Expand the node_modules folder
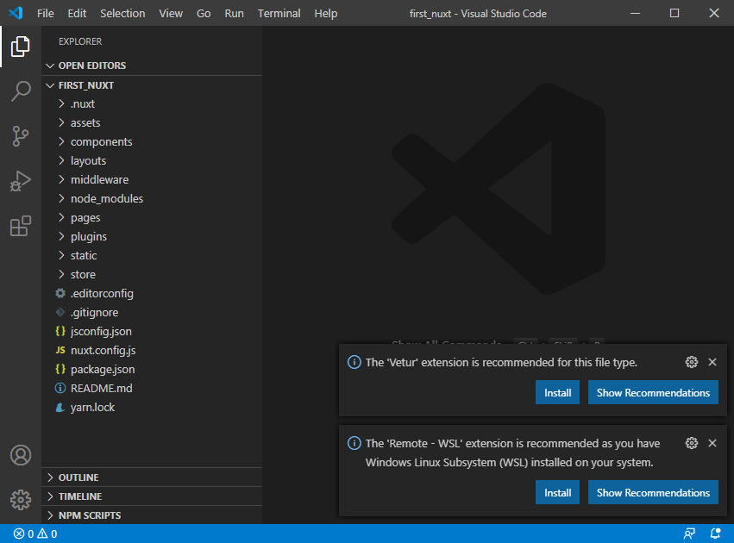 click(61, 198)
